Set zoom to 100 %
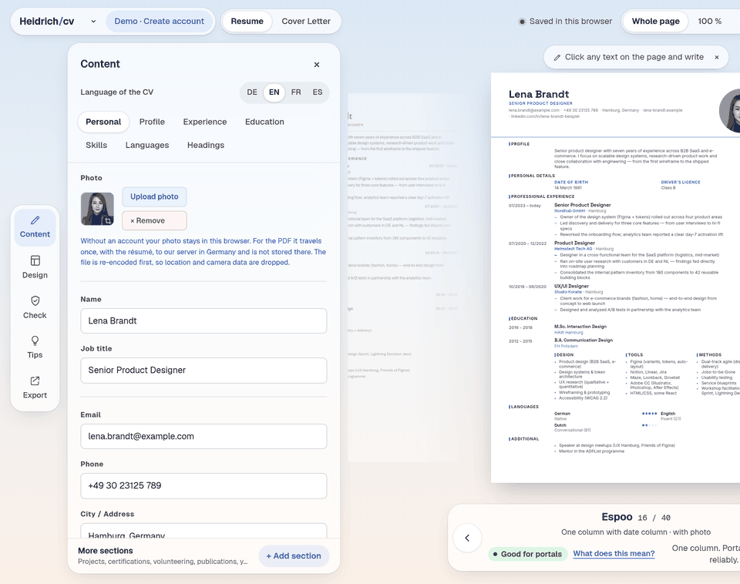Image resolution: width=740 pixels, height=584 pixels. (709, 22)
